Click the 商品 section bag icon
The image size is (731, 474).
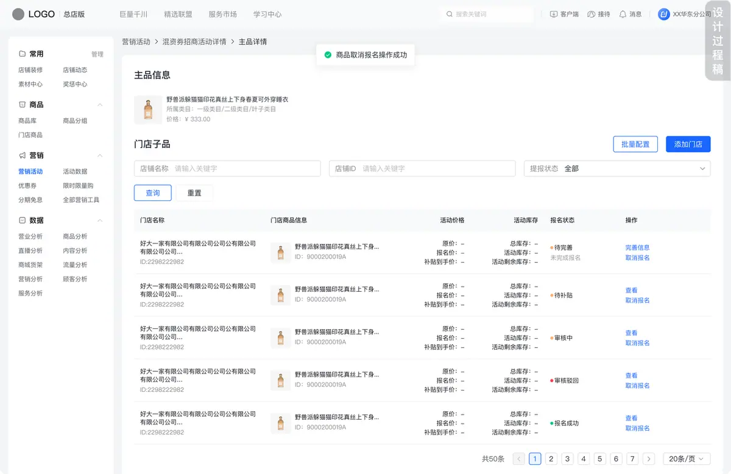pos(23,105)
